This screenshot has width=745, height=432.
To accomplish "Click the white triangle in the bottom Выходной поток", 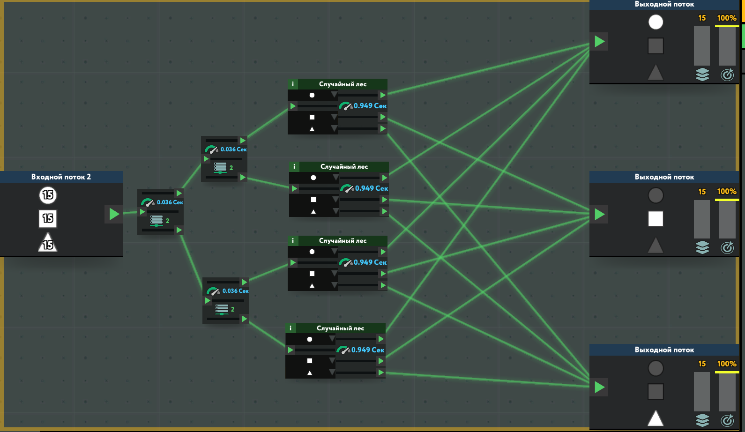I will click(x=656, y=418).
